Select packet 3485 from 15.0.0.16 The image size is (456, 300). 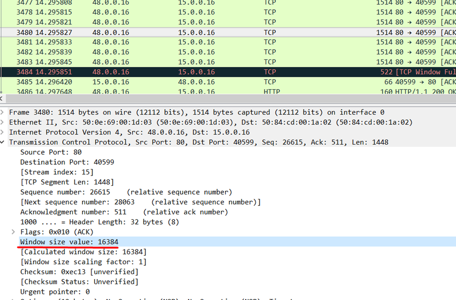tap(140, 82)
